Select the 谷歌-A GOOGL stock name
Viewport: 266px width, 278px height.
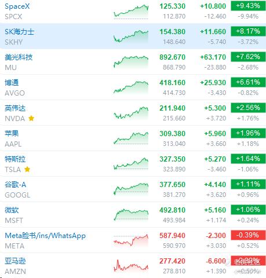coord(15,185)
